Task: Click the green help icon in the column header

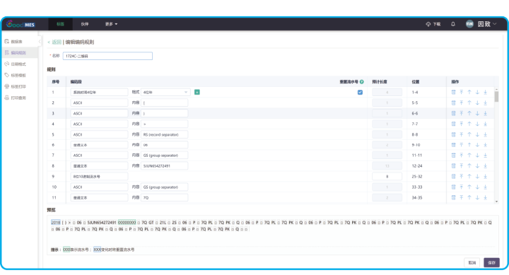Action: 362,82
